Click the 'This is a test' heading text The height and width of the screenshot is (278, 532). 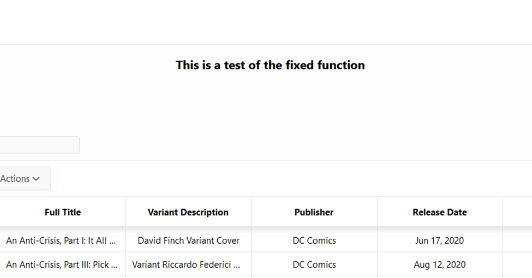(x=271, y=65)
